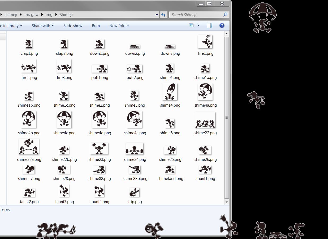The image size is (328, 239).
Task: Expand the view options dropdown arrow
Action: click(198, 26)
